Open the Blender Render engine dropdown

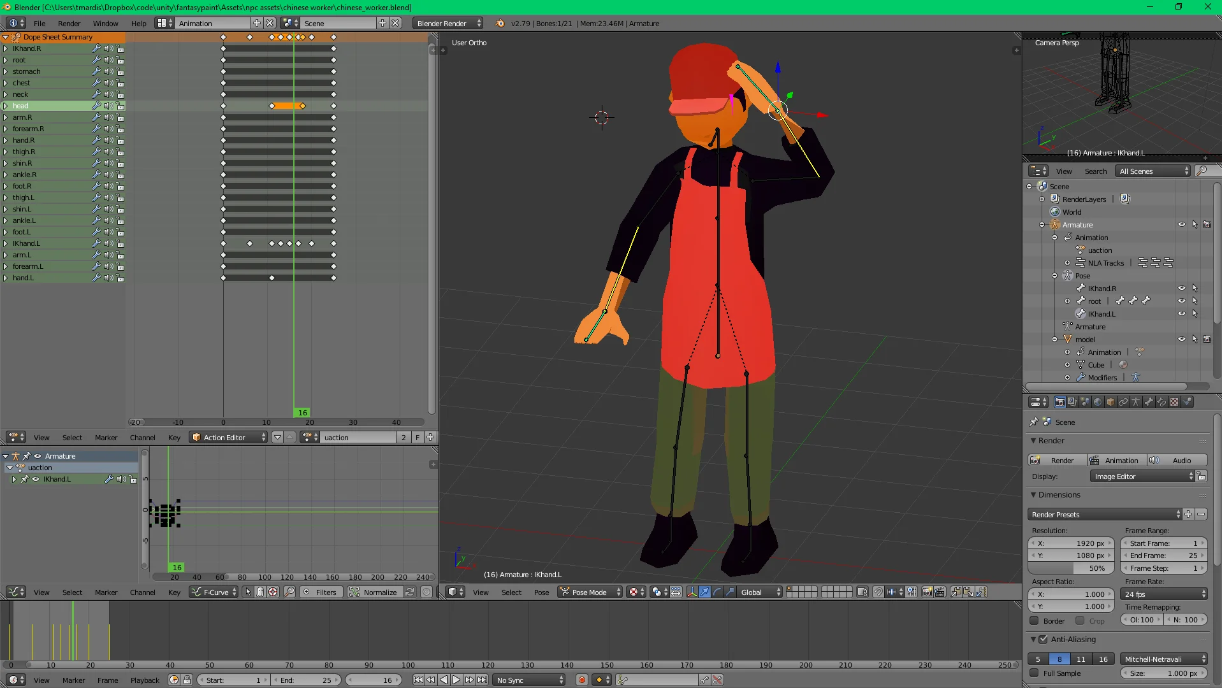pos(447,23)
